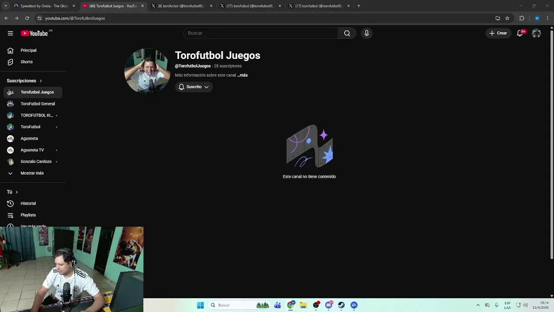Viewport: 554px width, 312px height.
Task: Expand the Suscripciones section chevron
Action: (41, 81)
